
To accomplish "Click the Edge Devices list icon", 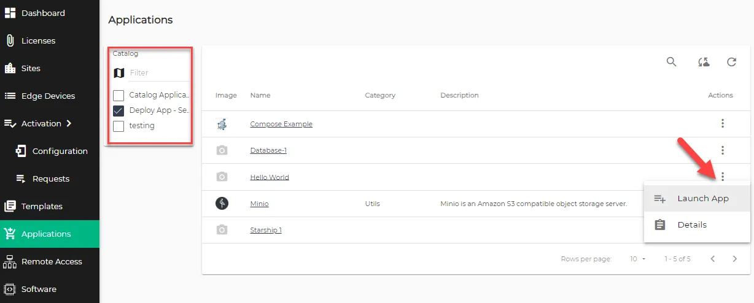I will [10, 96].
